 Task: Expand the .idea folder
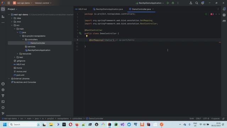point(12,18)
